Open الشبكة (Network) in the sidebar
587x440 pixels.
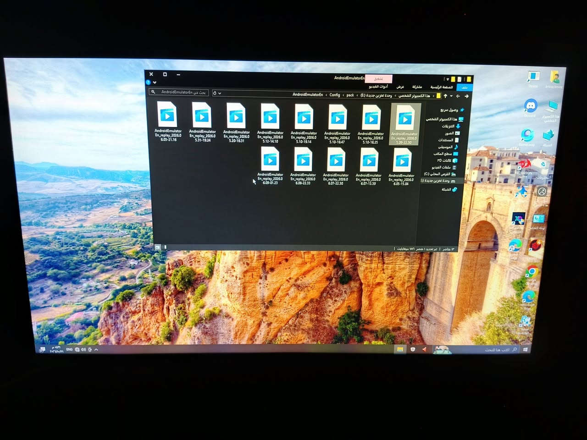449,189
